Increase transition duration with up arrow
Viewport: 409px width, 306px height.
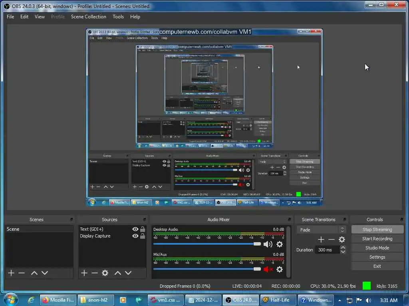coord(343,247)
